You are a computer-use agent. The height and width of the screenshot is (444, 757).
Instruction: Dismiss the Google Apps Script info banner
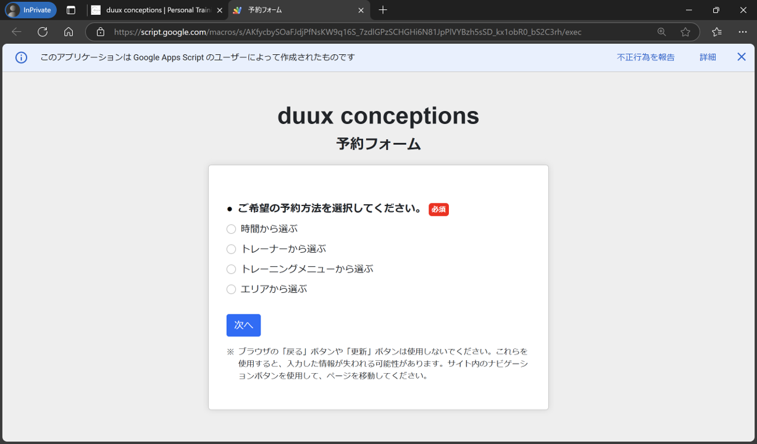pyautogui.click(x=742, y=57)
